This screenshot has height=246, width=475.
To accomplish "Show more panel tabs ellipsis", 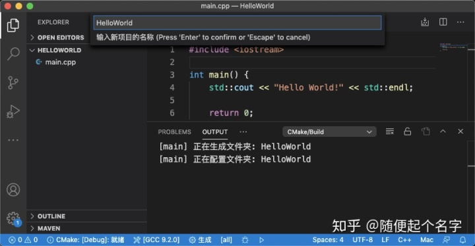I will click(243, 132).
